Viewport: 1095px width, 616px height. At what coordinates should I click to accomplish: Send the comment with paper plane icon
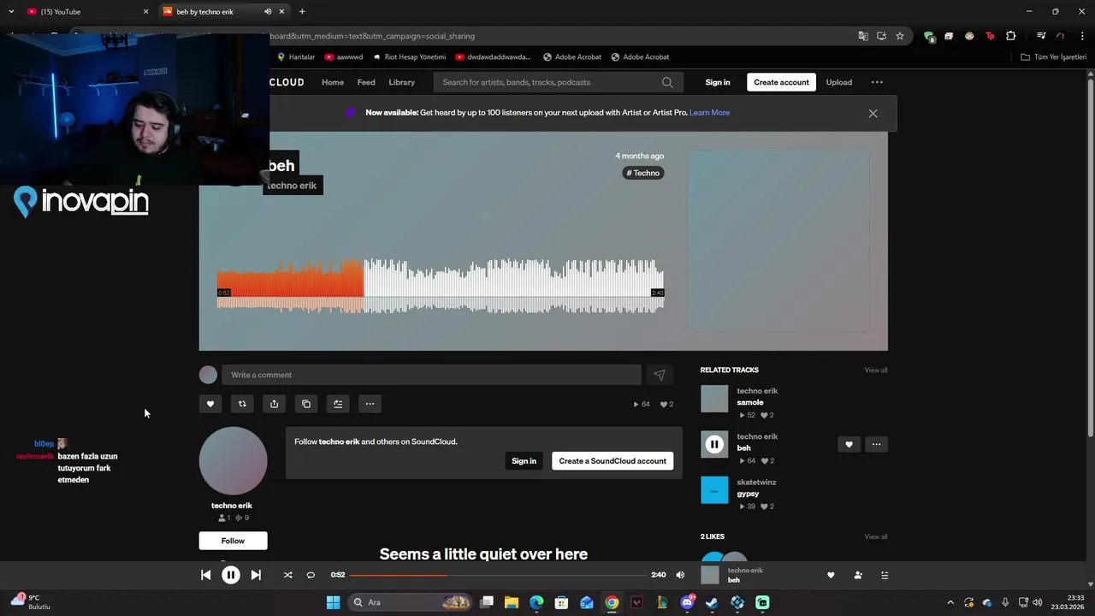659,375
